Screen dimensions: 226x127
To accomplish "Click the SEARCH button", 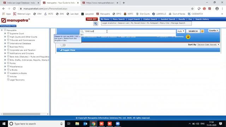I will coord(193,31).
